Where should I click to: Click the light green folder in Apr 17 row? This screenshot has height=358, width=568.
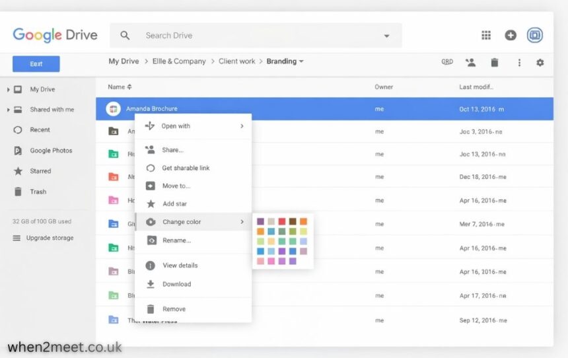[114, 295]
